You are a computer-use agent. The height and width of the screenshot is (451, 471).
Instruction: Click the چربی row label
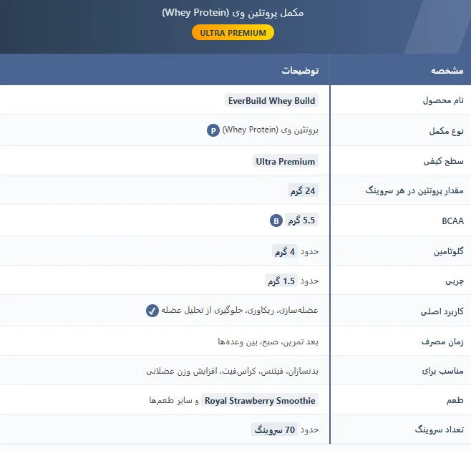[x=455, y=281]
